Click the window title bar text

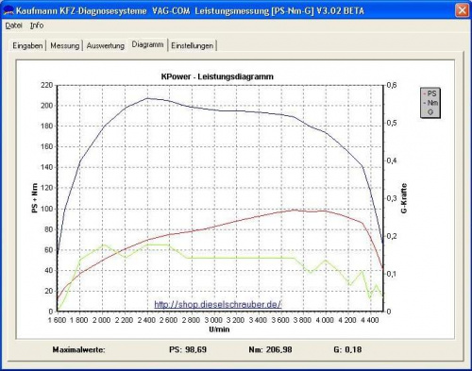[190, 10]
